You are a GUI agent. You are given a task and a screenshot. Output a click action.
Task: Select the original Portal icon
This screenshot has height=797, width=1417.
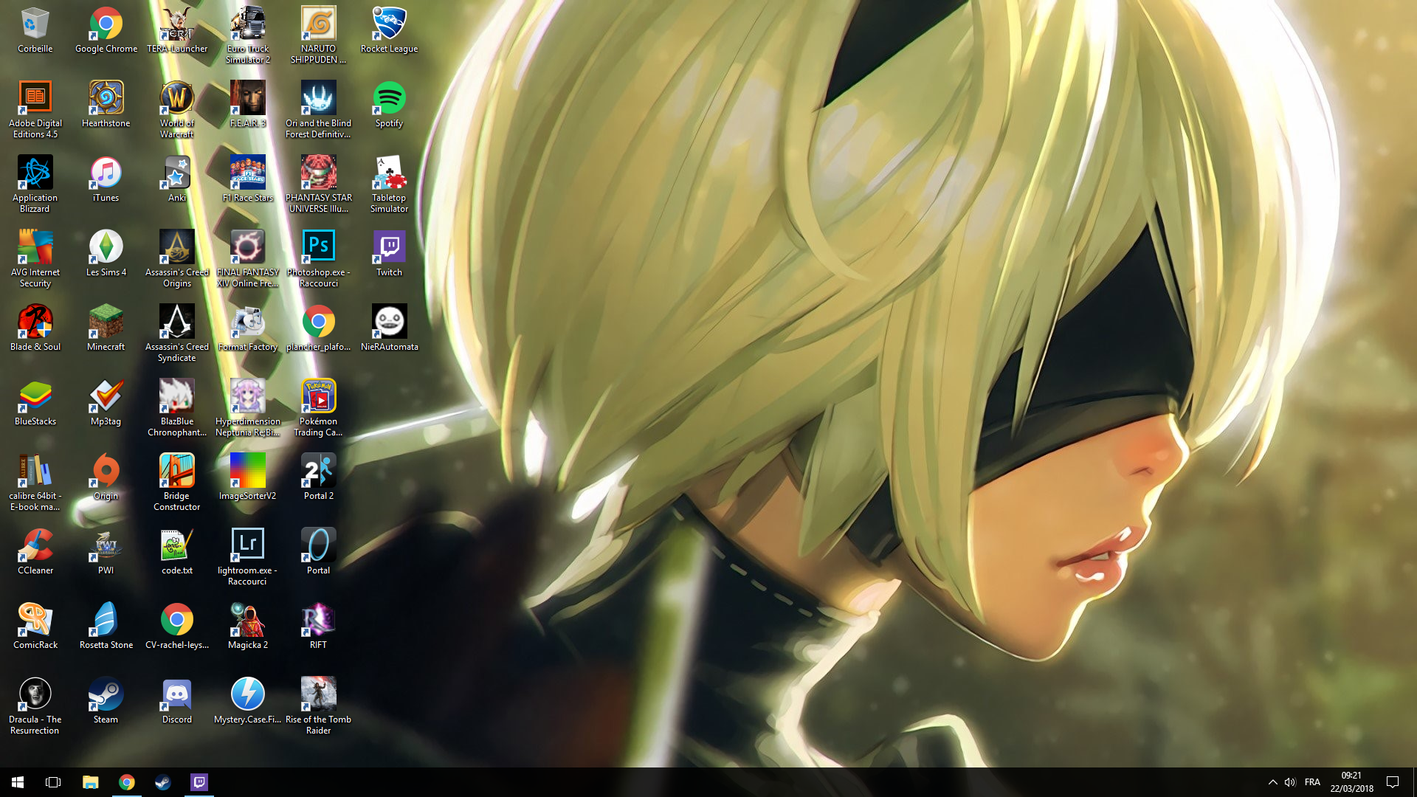(318, 553)
